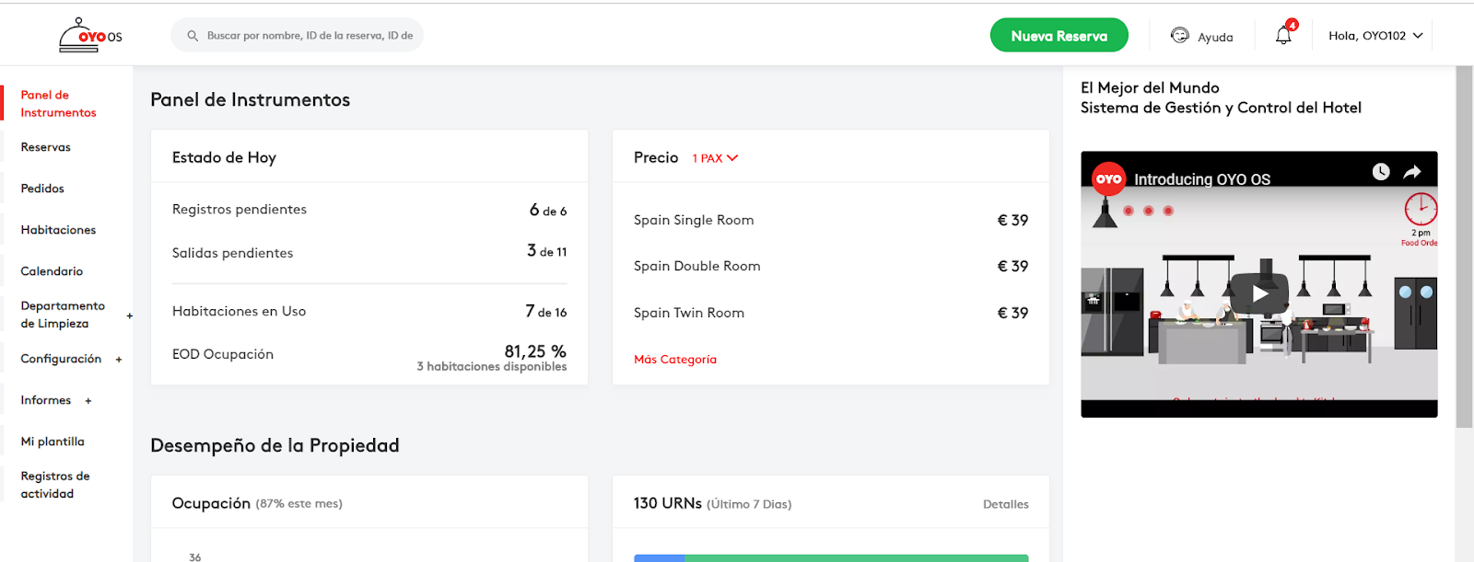Click EOD Ocupación value 81,25 %
The image size is (1474, 562).
535,351
